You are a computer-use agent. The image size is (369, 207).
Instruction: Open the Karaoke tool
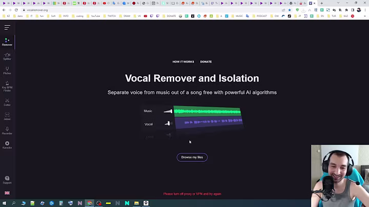(x=7, y=145)
